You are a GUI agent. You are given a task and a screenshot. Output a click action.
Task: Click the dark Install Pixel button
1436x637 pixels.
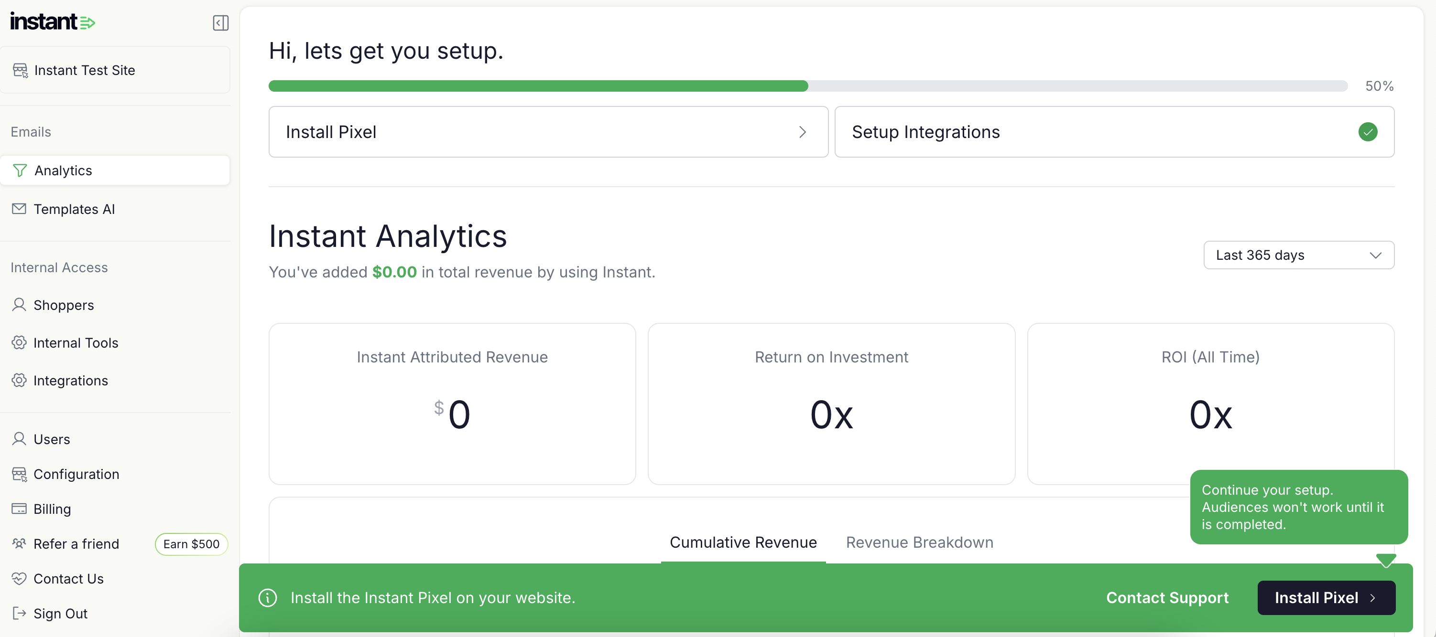pyautogui.click(x=1326, y=597)
